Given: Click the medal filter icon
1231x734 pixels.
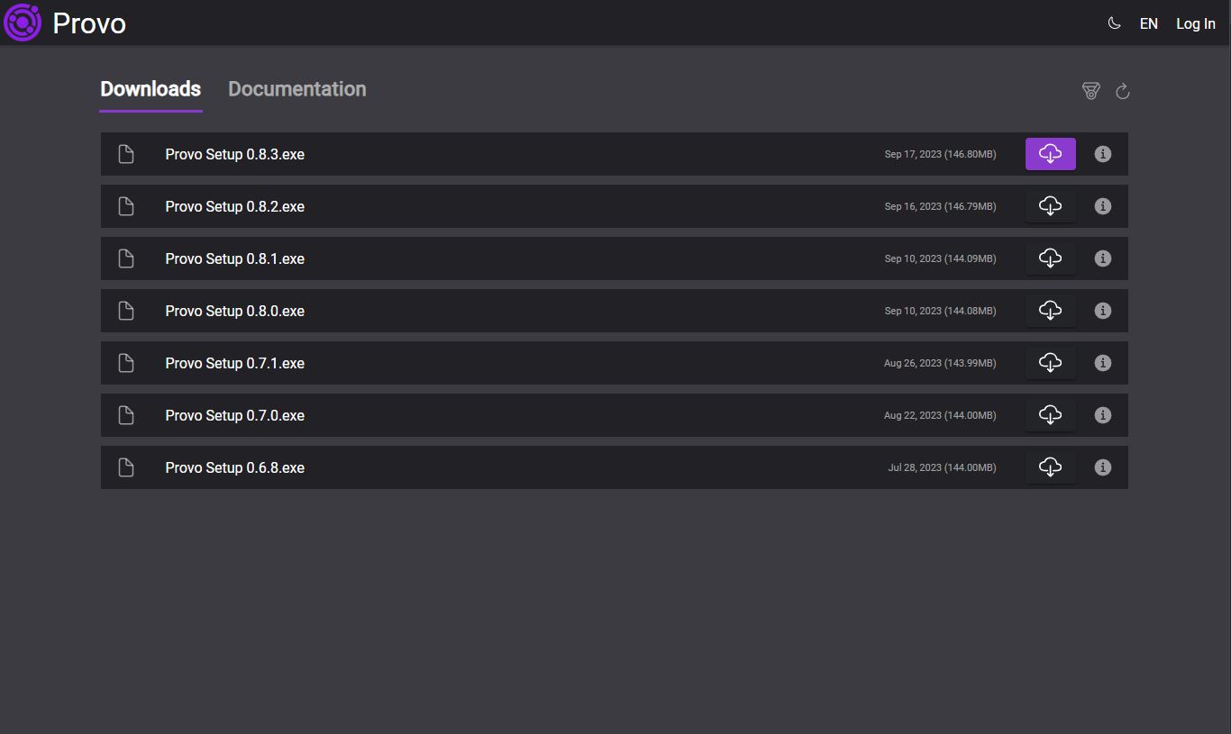Looking at the screenshot, I should [1090, 91].
